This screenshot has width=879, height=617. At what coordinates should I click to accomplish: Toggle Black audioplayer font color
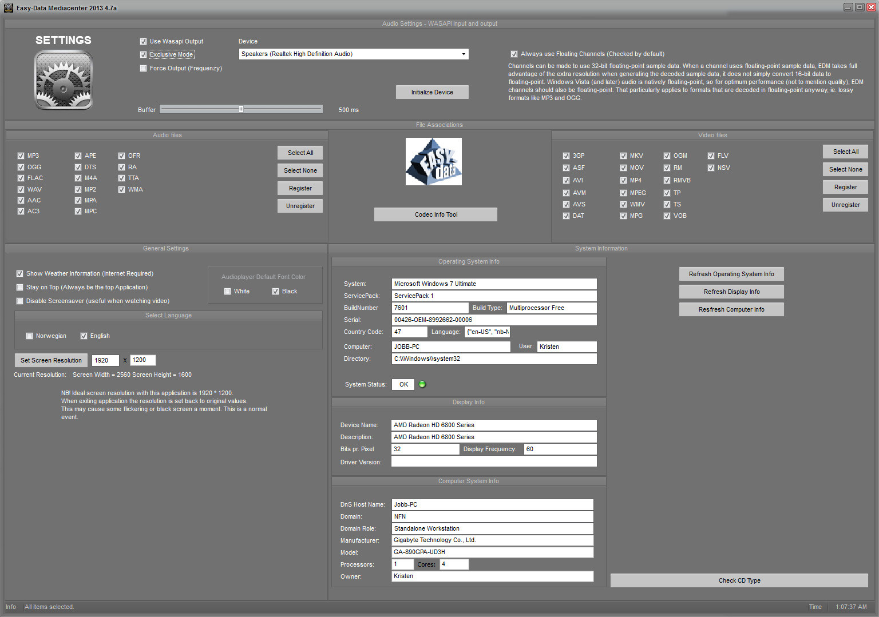275,291
